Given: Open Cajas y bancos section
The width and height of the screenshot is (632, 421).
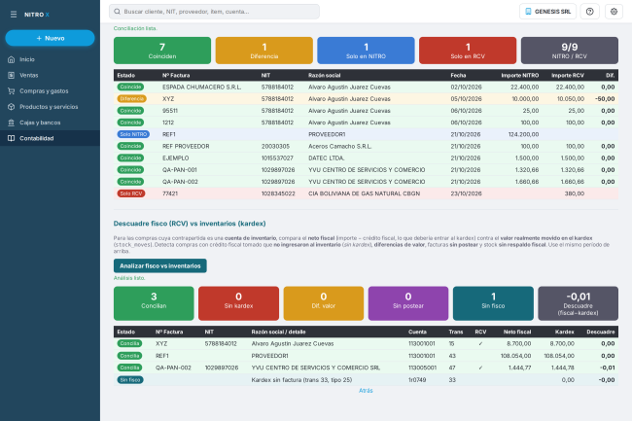Looking at the screenshot, I should [x=50, y=123].
